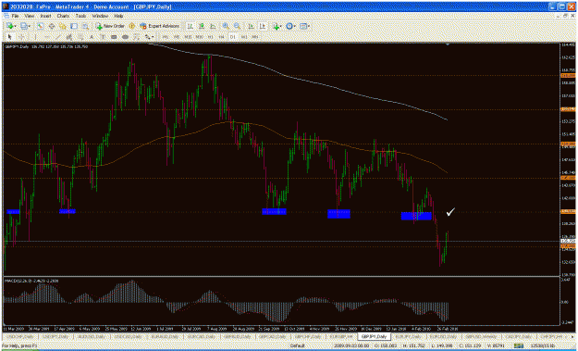578x351 pixels.
Task: Toggle chart Auto Scroll
Action: (251, 26)
